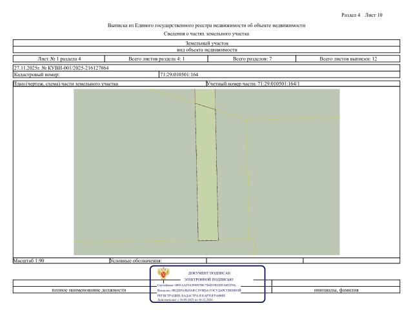
Task: Click the 'Действителен' validity dates line in the stamp
Action: tap(185, 300)
